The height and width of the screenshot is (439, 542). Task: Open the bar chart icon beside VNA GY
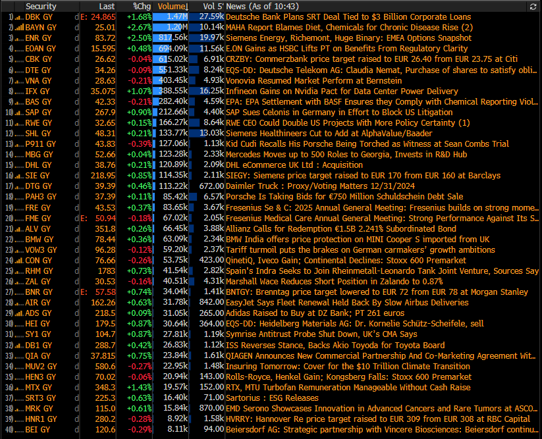20,81
